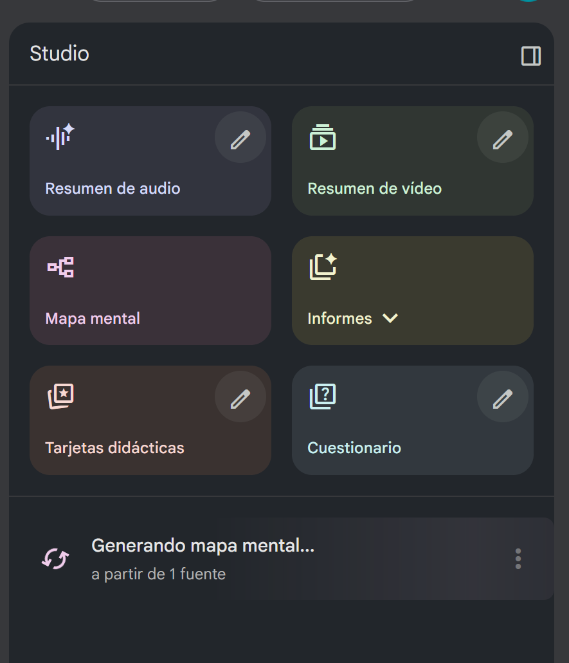
Task: Edit Cuestionario using the pencil icon
Action: tap(503, 397)
